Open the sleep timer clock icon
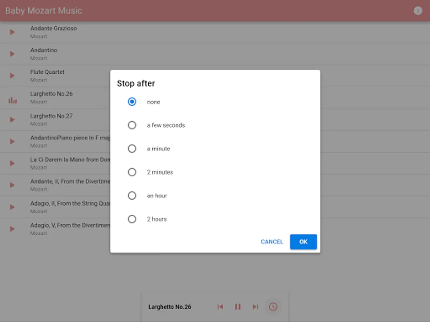 coord(273,307)
